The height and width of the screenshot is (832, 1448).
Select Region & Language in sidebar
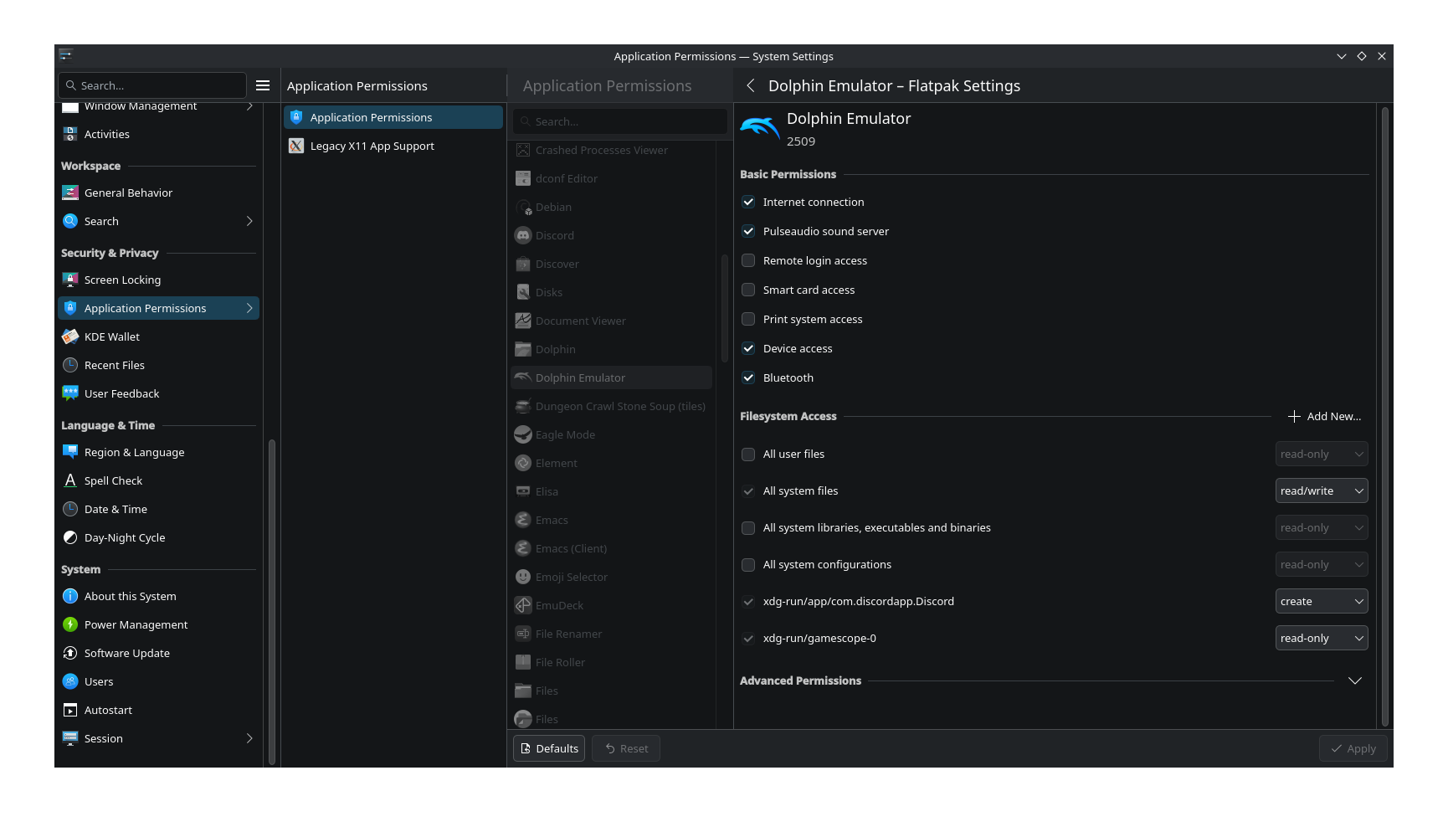(x=134, y=452)
